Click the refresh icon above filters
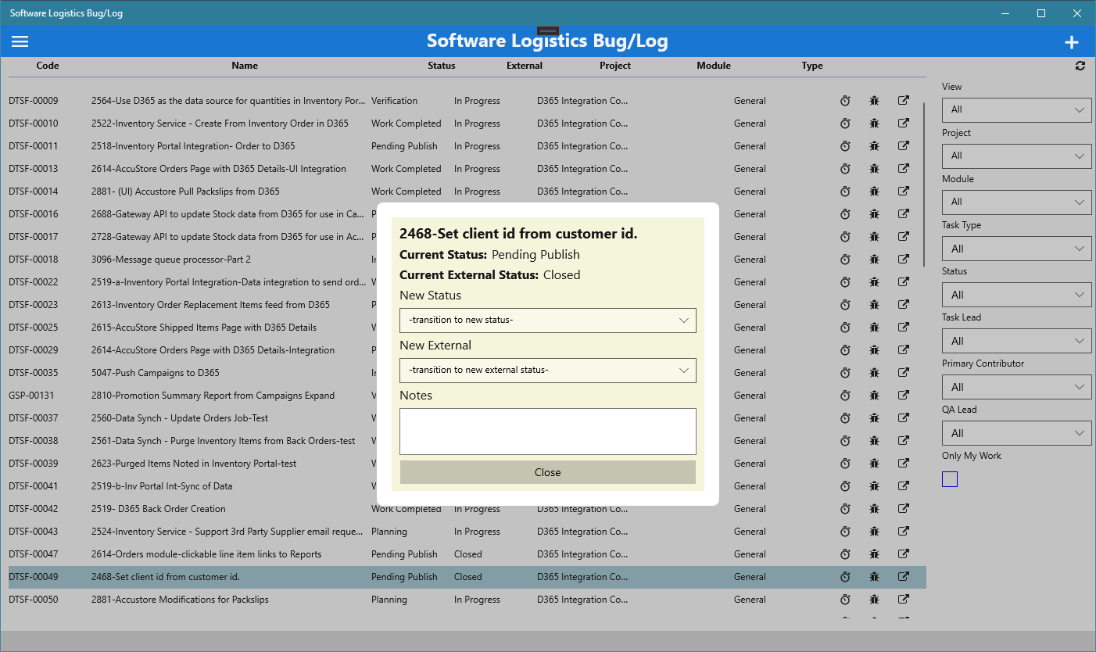 point(1080,66)
